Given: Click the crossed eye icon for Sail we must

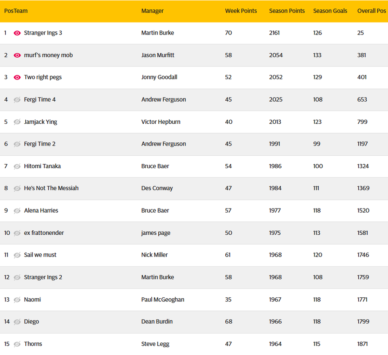Looking at the screenshot, I should pyautogui.click(x=17, y=255).
